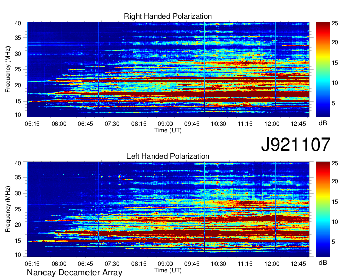
Task: Click the bottom plot's 'Time (UT)' axis label
Action: click(168, 270)
